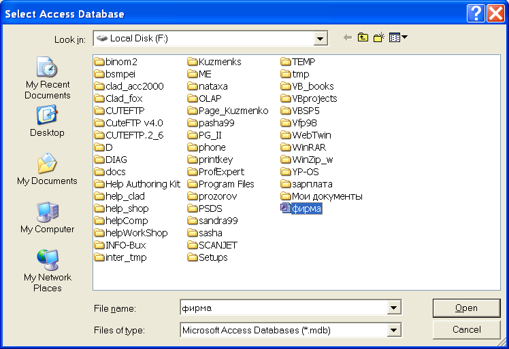The height and width of the screenshot is (349, 509).
Task: Select the PSDS folder
Action: (205, 208)
